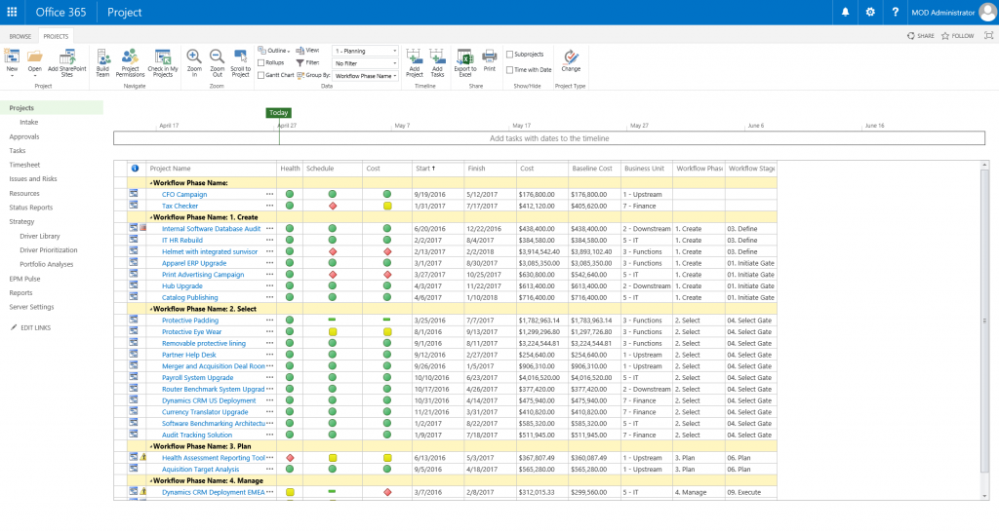Collapse Workflow Phase Name: 4. Manage group
The width and height of the screenshot is (999, 531).
[151, 480]
